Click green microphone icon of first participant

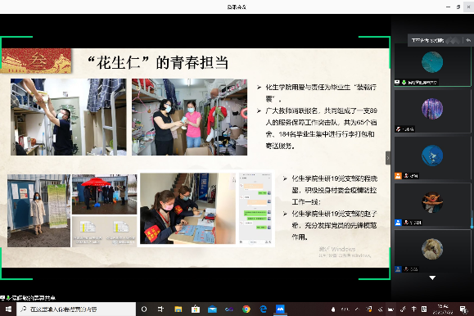(x=404, y=82)
